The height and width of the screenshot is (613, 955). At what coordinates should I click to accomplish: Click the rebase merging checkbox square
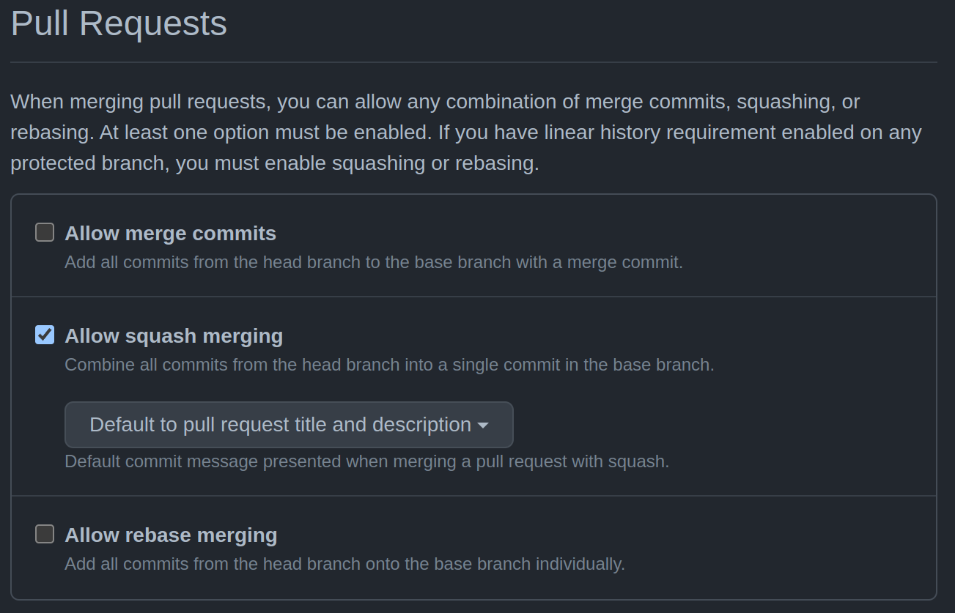click(x=44, y=534)
